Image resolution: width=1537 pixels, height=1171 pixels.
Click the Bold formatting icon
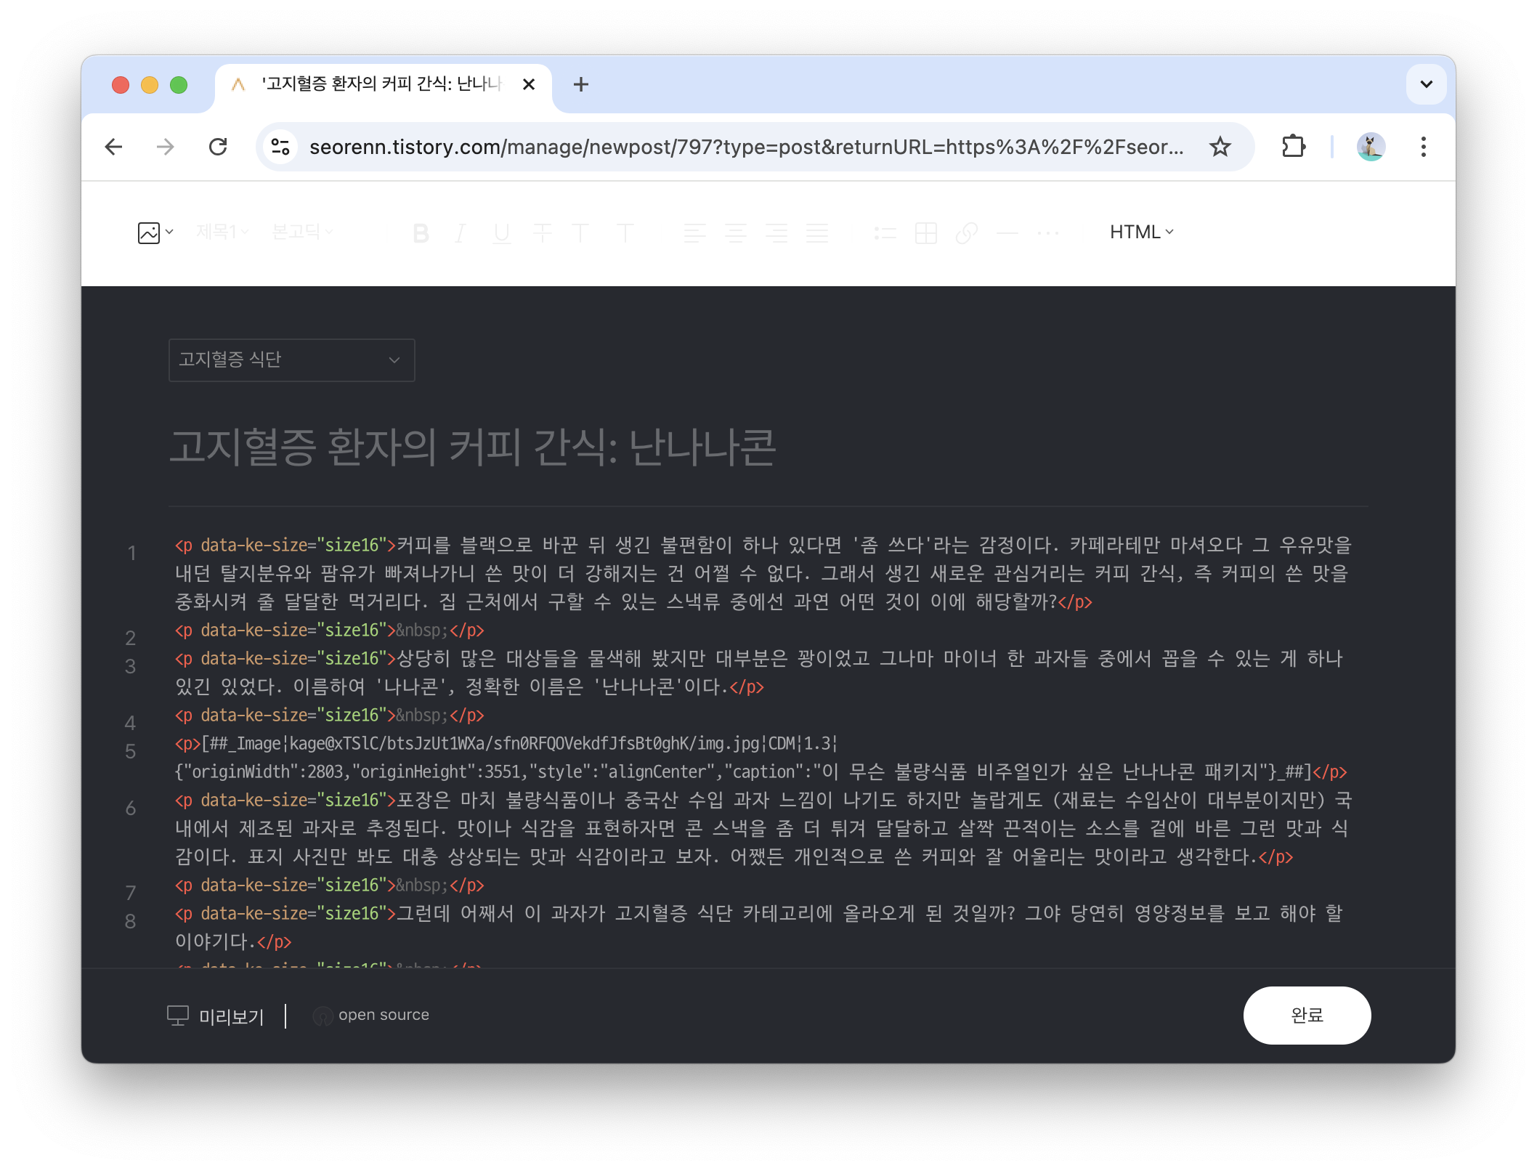(x=421, y=233)
